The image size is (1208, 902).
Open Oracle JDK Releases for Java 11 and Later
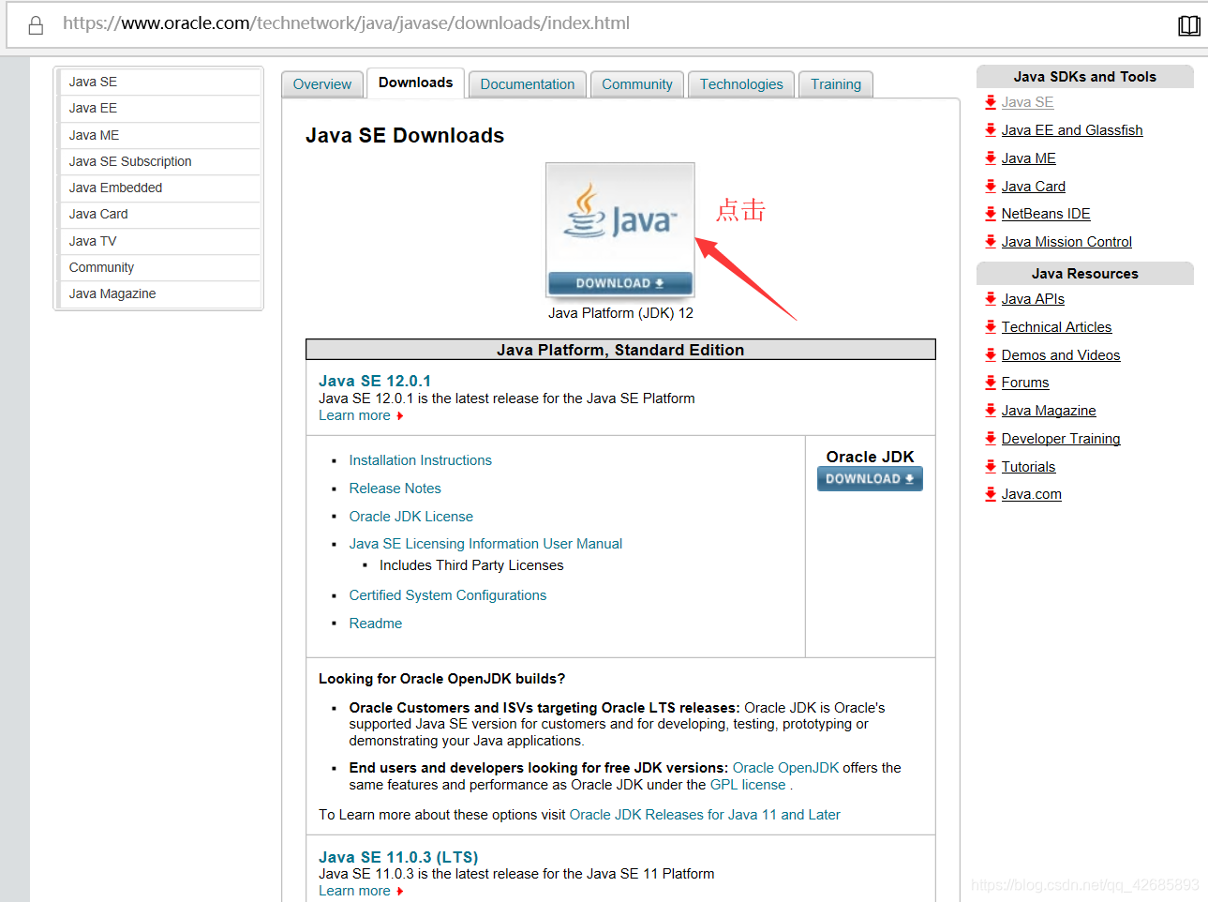pyautogui.click(x=705, y=815)
